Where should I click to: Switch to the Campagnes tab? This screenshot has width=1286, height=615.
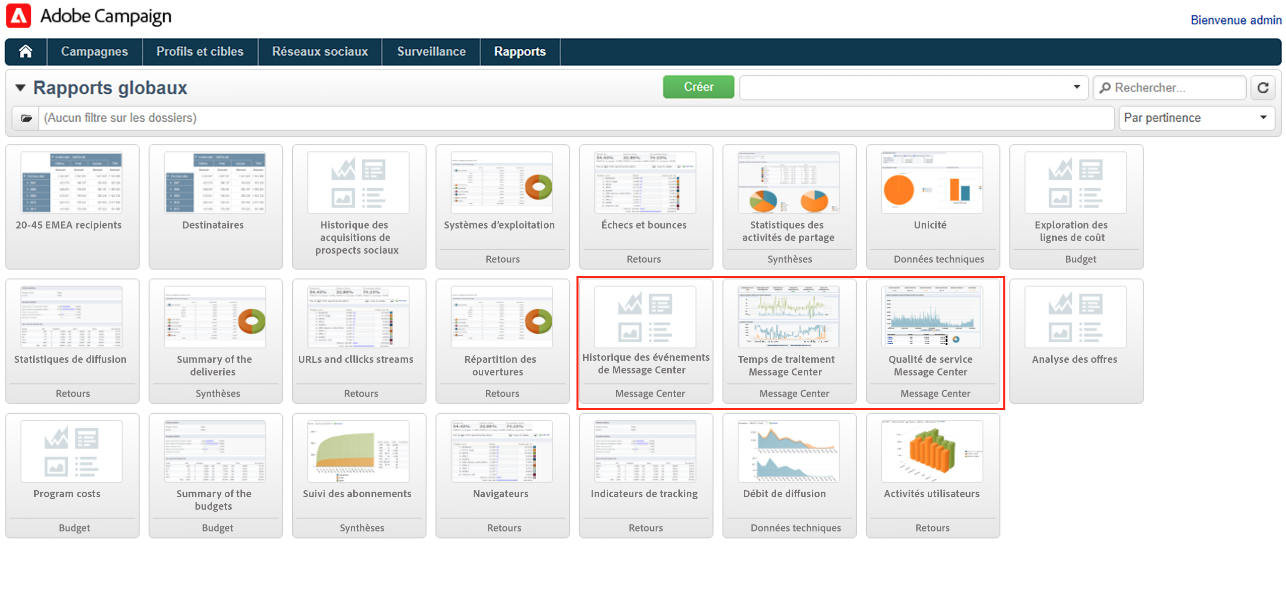click(94, 51)
